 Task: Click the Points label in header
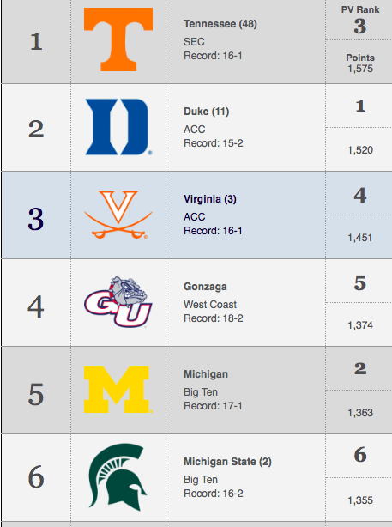click(x=360, y=58)
